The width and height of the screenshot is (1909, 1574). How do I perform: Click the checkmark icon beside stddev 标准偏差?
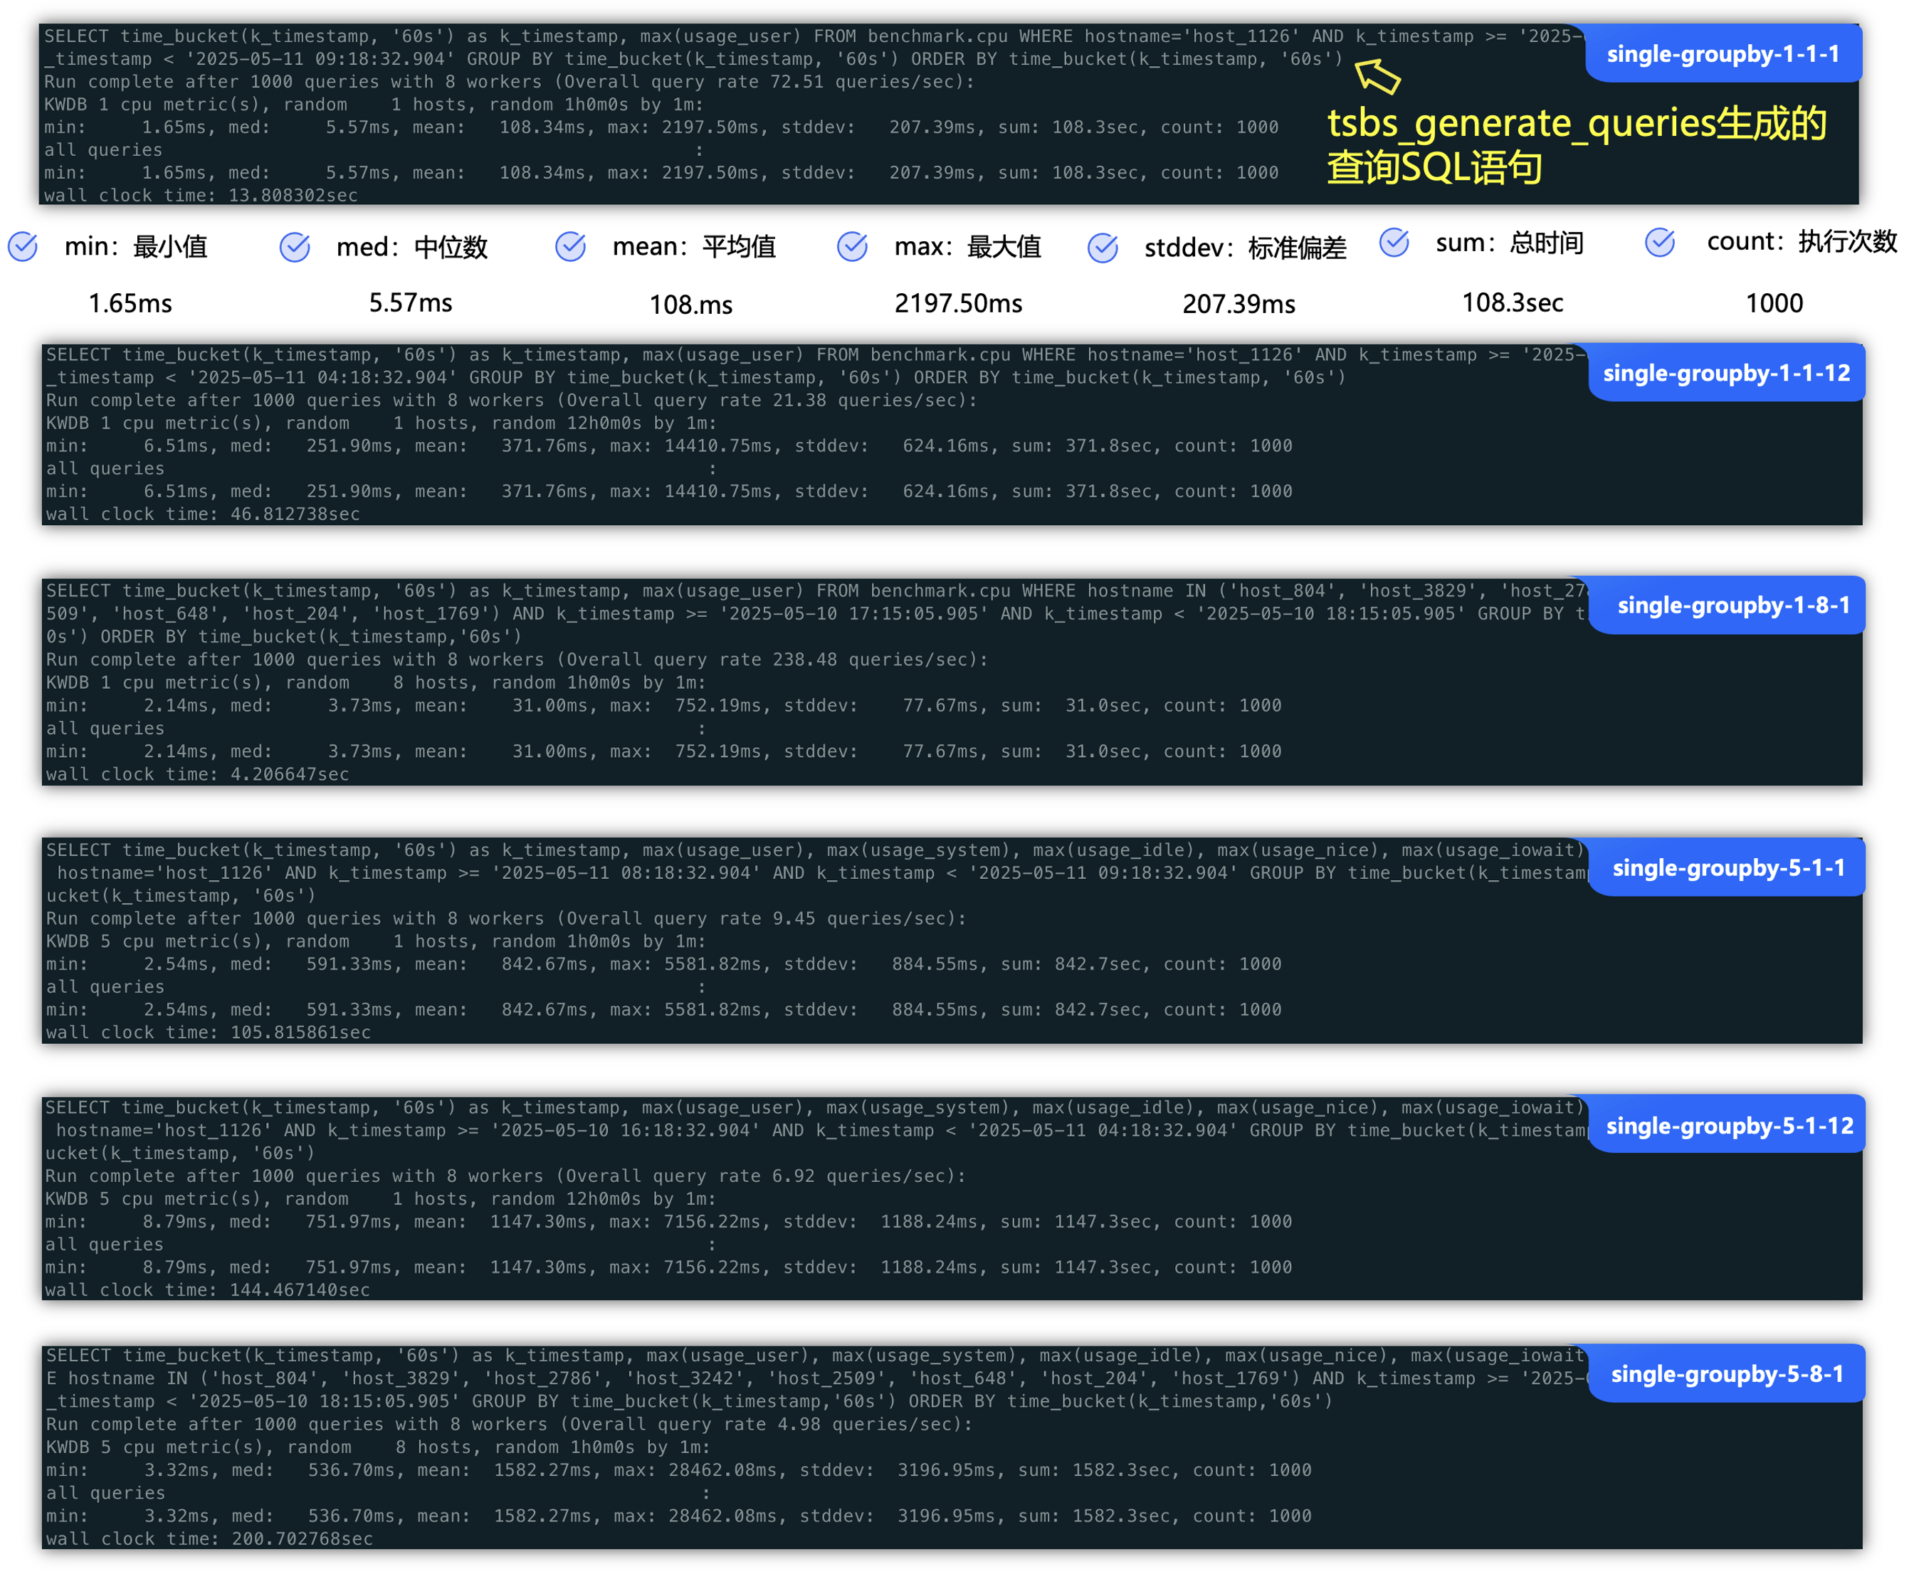(x=1103, y=248)
